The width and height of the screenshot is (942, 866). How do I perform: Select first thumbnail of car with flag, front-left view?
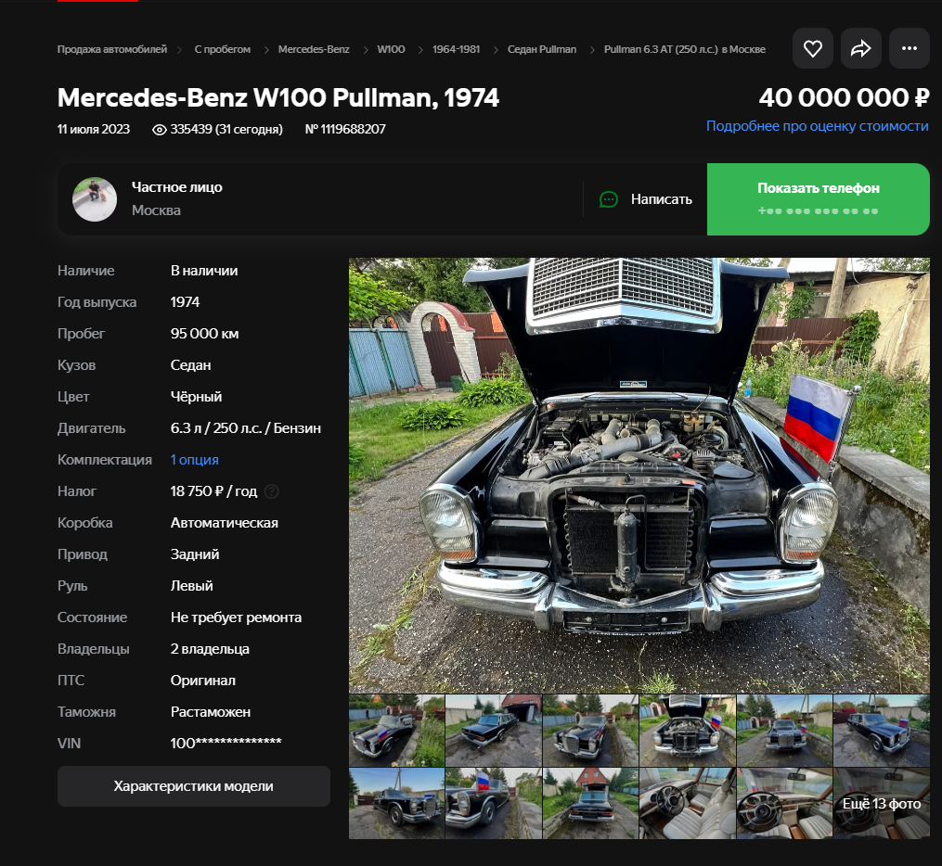[x=396, y=731]
